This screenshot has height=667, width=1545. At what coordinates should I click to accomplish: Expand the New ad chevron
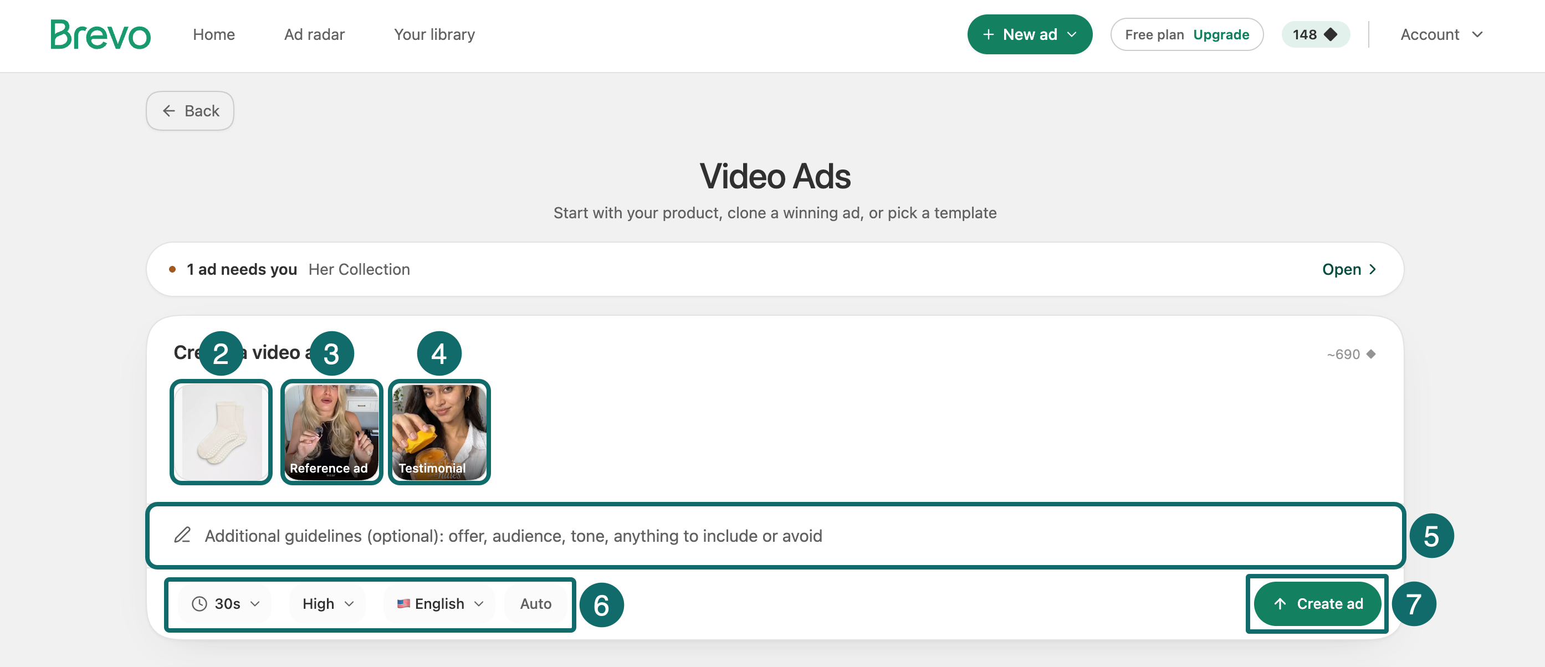[1072, 34]
